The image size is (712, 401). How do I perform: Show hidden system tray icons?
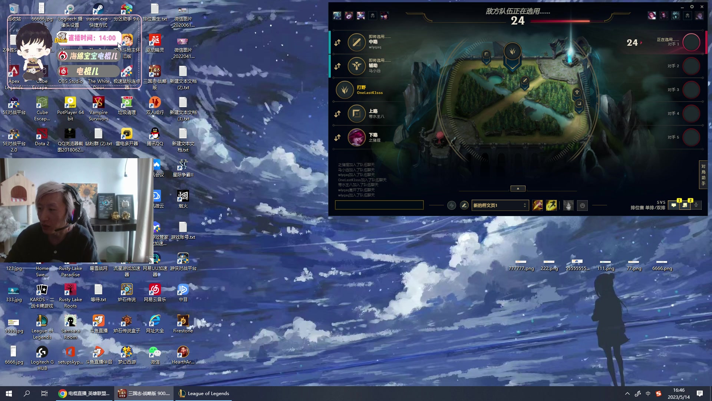627,394
